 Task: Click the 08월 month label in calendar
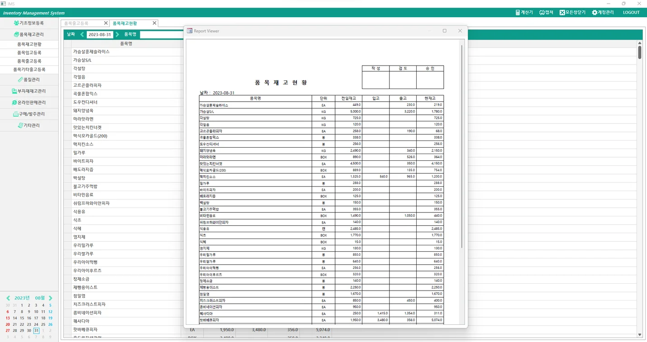click(x=40, y=298)
